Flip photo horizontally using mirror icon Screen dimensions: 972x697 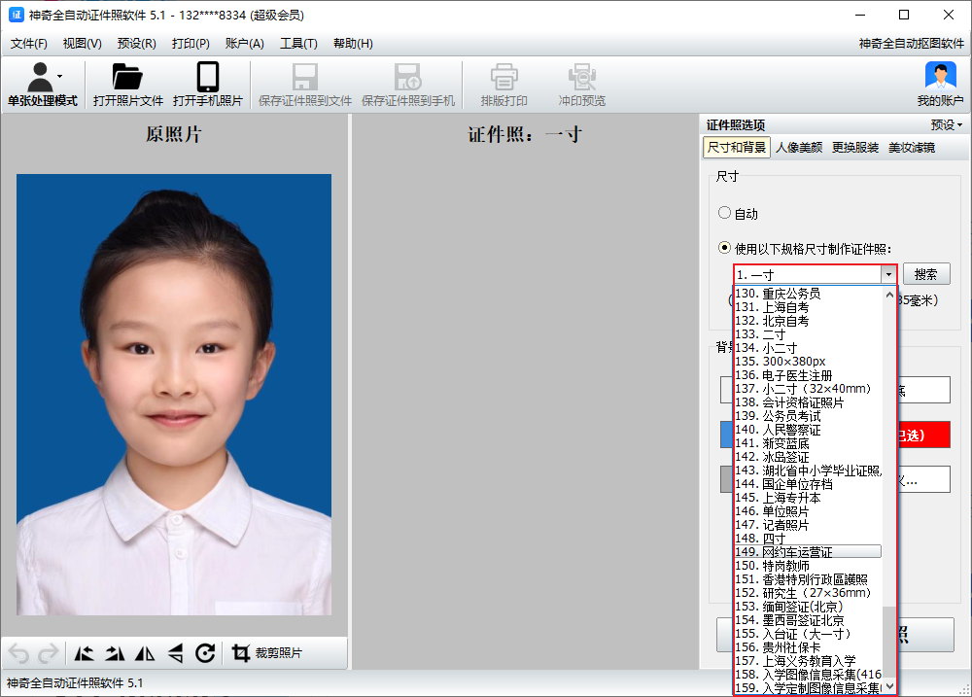(145, 653)
